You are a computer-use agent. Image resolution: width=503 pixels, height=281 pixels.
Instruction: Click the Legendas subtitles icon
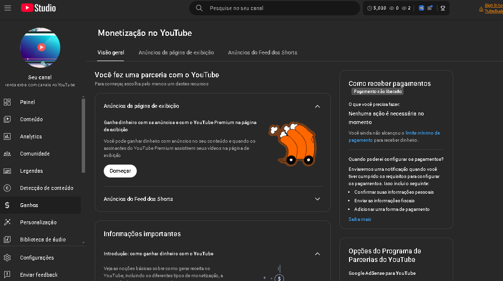point(7,171)
